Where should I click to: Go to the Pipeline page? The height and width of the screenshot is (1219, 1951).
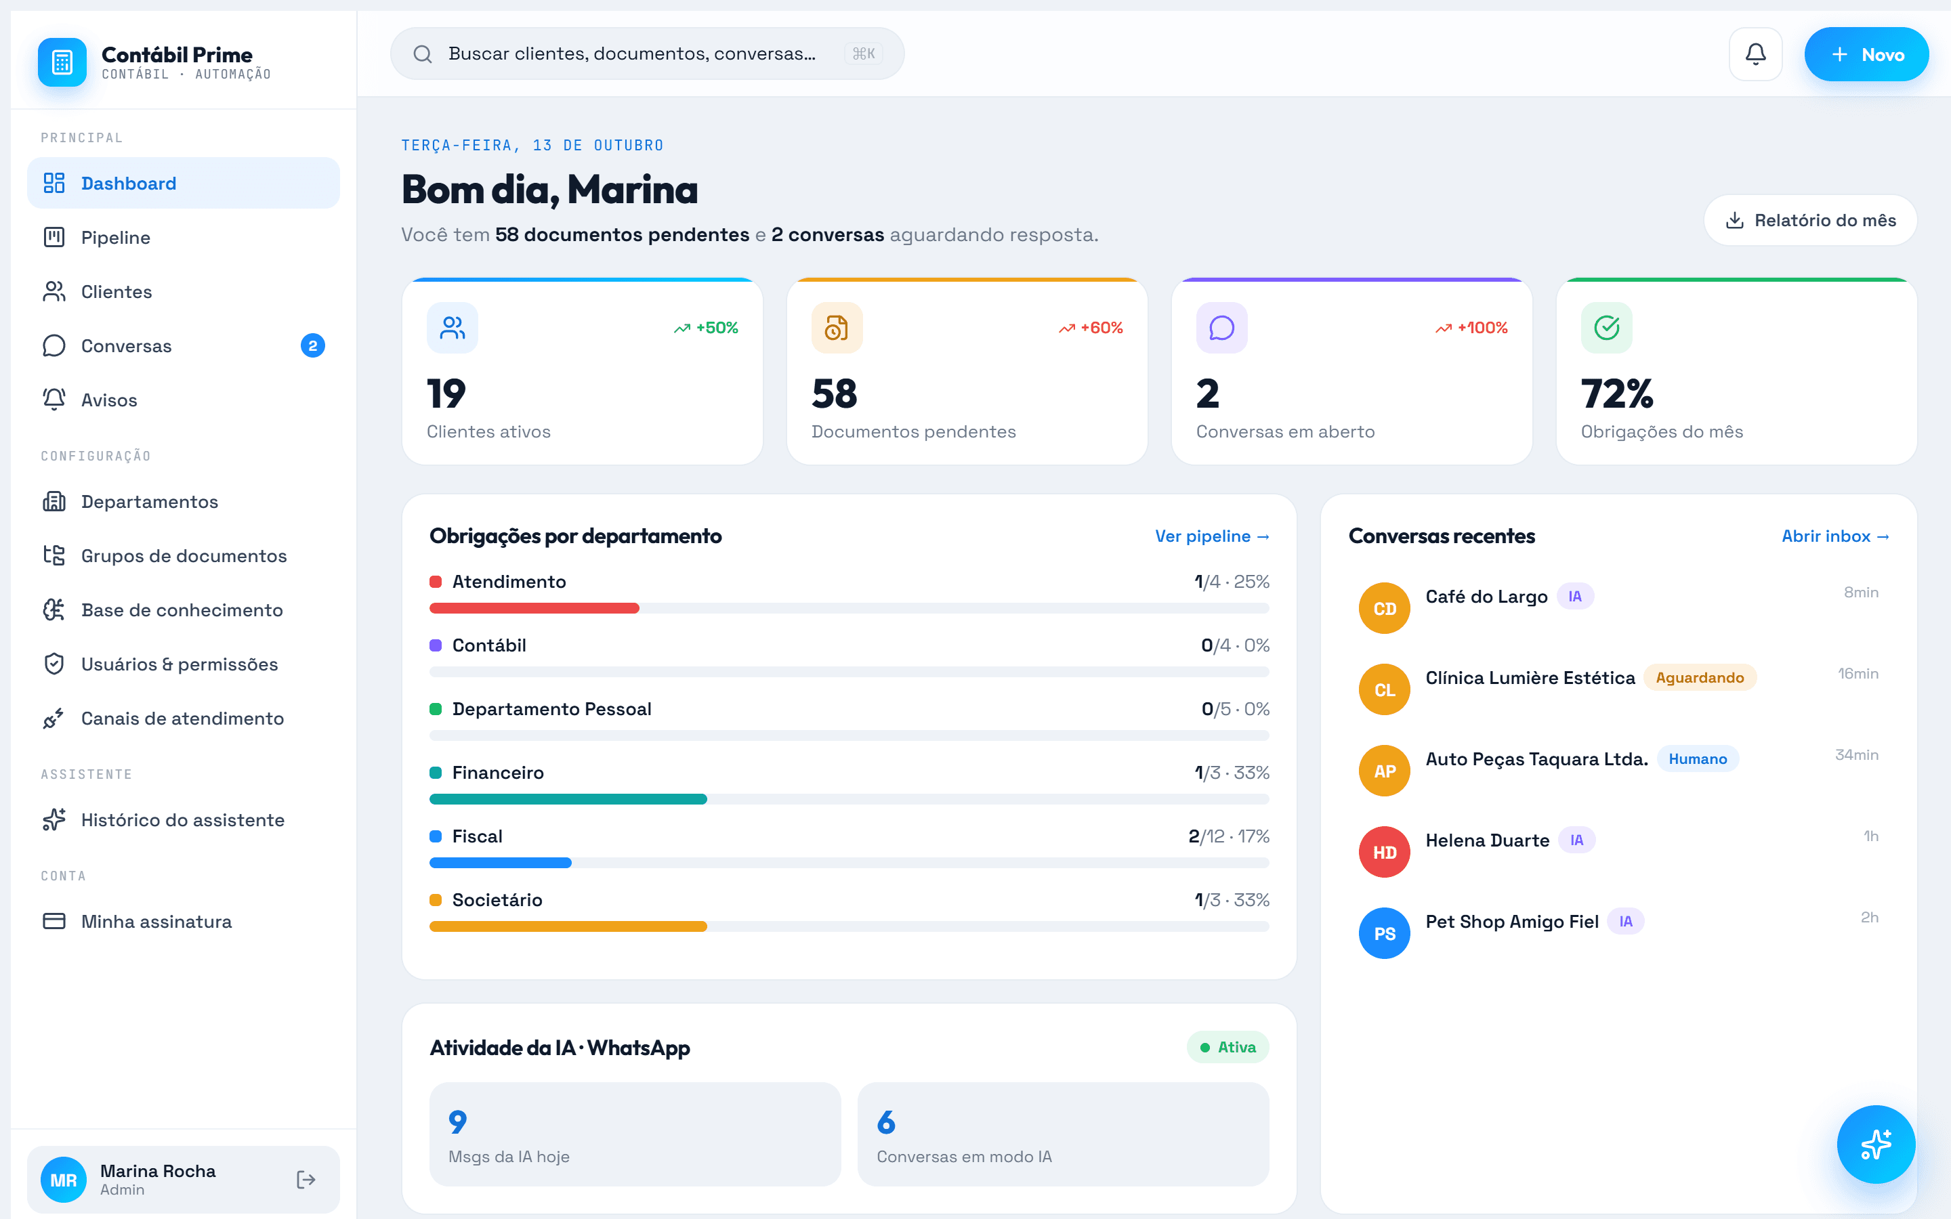(x=183, y=237)
